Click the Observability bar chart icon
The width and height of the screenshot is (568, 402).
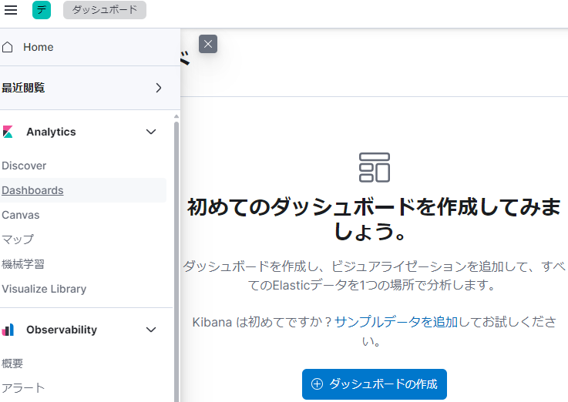[x=8, y=330]
